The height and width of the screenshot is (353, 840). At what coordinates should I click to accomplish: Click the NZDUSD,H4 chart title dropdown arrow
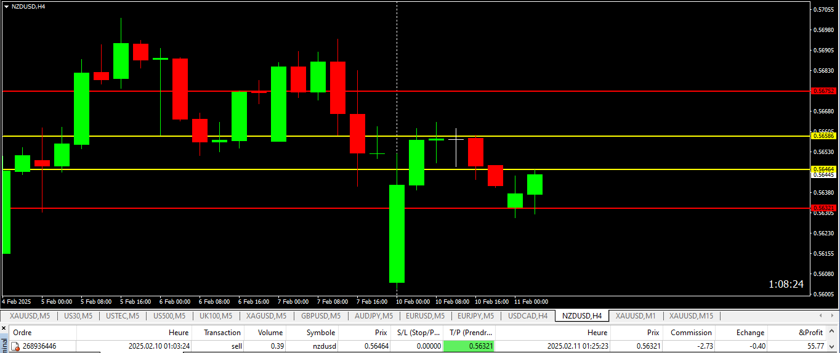6,6
